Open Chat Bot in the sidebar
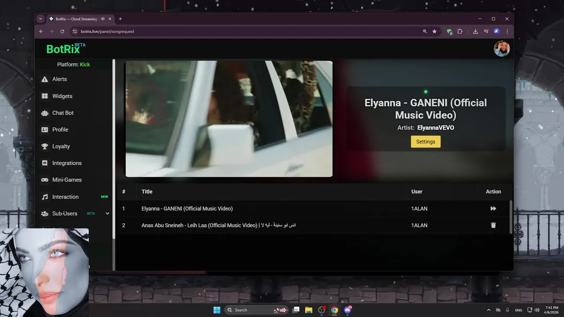Viewport: 564px width, 317px height. [x=63, y=113]
